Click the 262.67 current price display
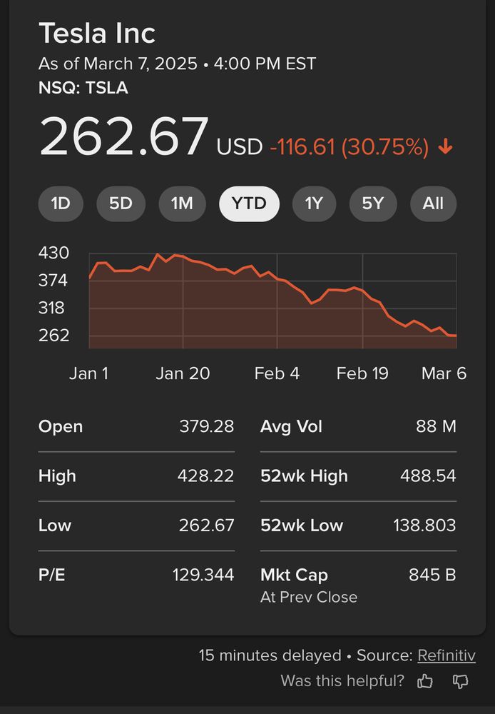This screenshot has width=495, height=714. 123,136
